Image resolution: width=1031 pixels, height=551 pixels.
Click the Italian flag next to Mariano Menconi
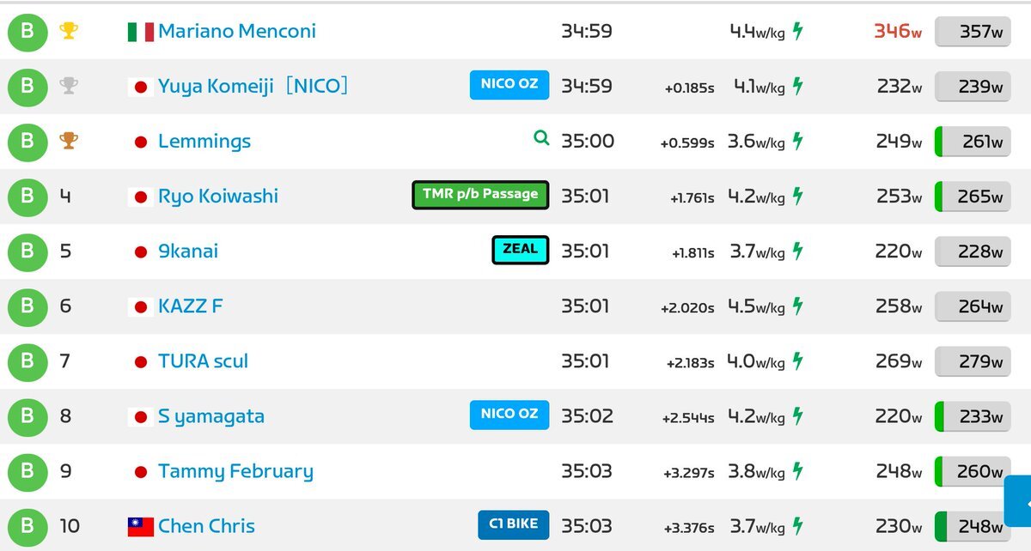pos(141,32)
